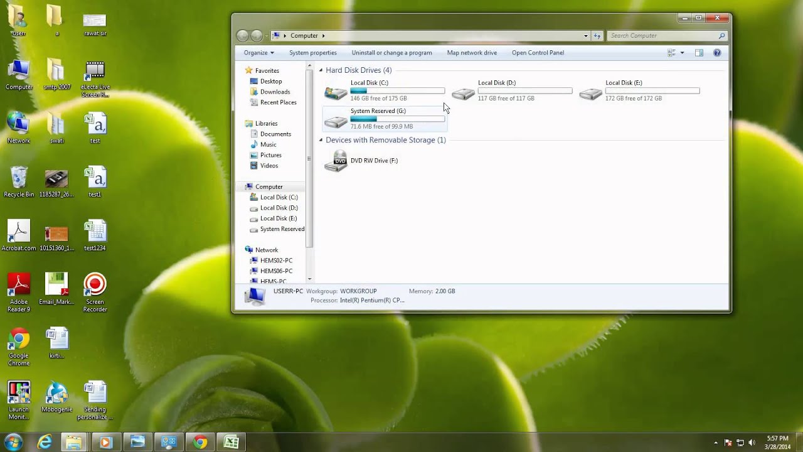Select the Local Disk (C:) drive icon

point(336,93)
